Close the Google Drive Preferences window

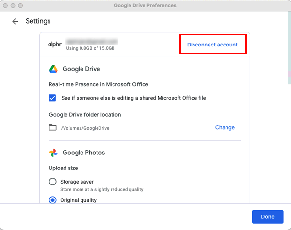tap(5, 5)
